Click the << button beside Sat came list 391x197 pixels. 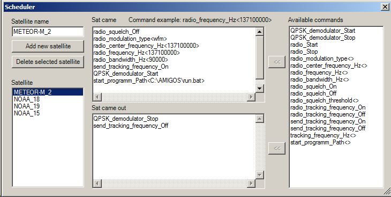pos(277,62)
